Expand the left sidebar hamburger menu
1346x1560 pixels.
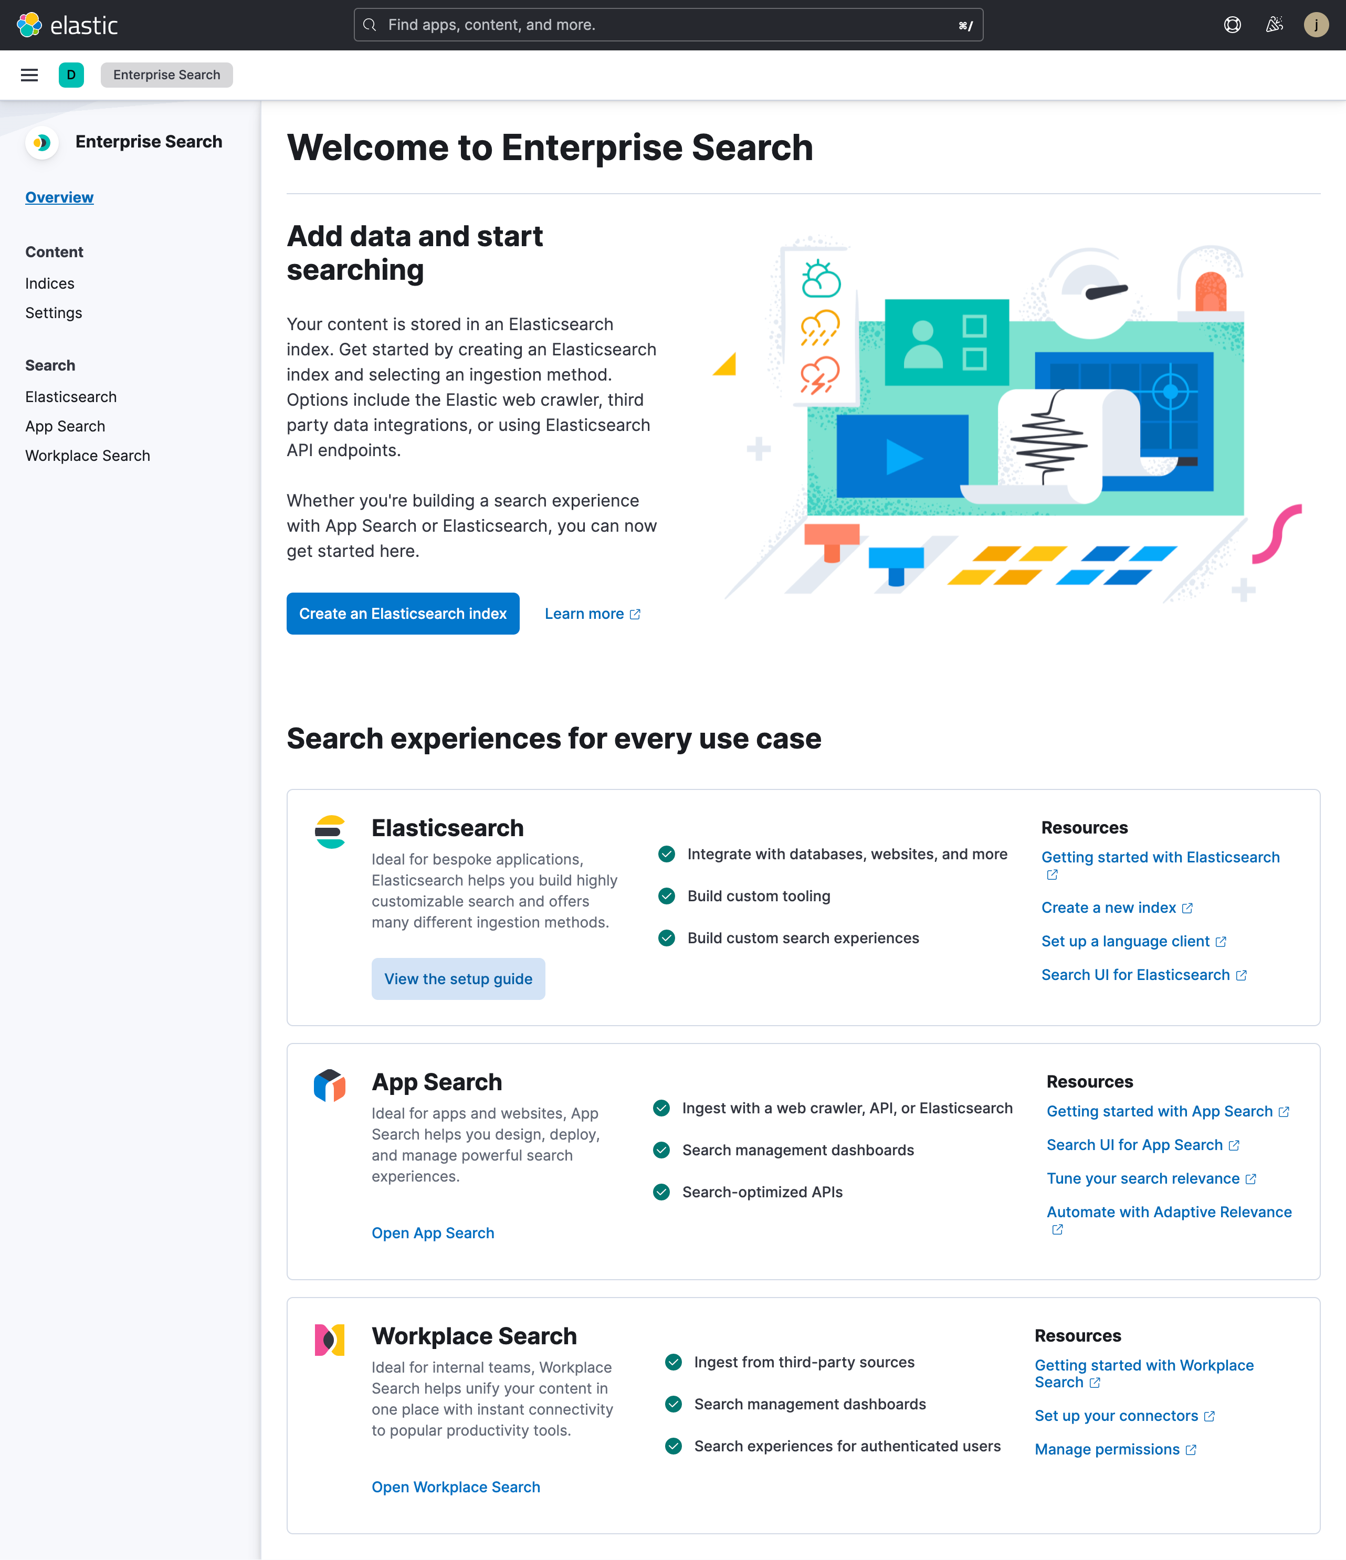pos(30,75)
